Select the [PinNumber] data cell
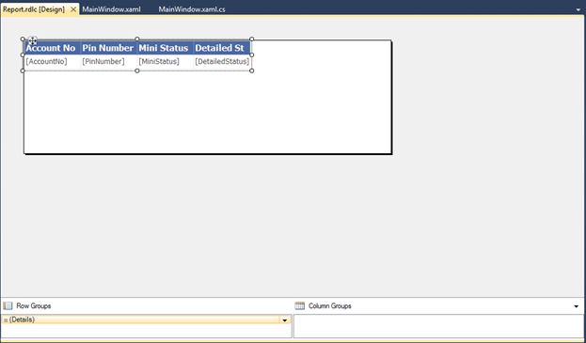586x343 pixels. click(109, 62)
